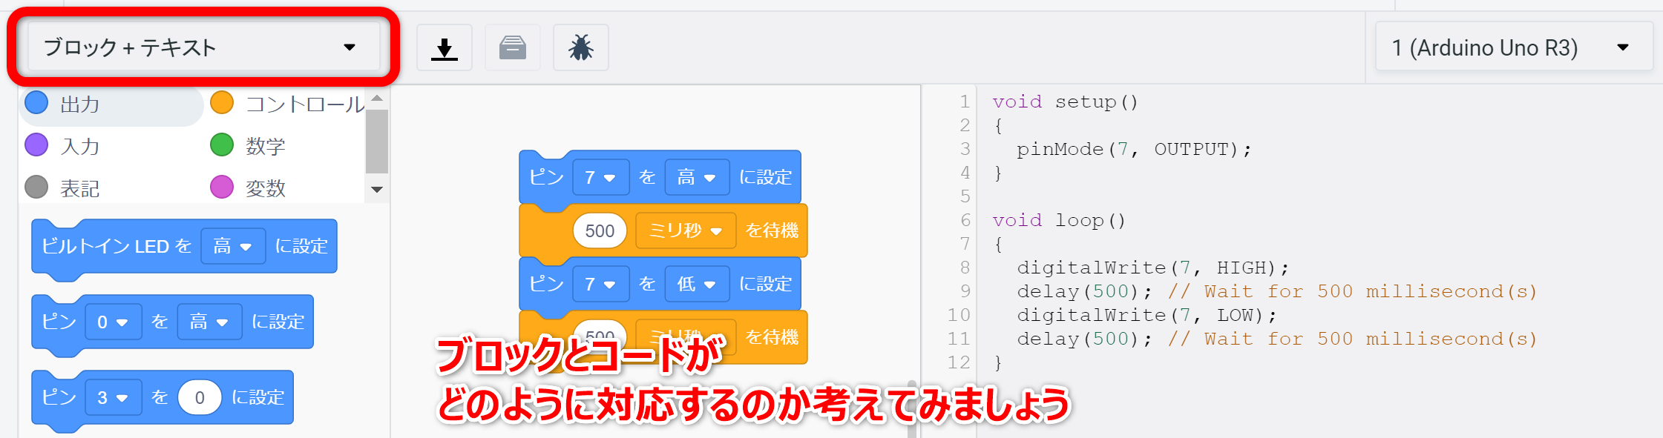The height and width of the screenshot is (438, 1663).
Task: Click the orange コントロール category circle
Action: (x=222, y=103)
